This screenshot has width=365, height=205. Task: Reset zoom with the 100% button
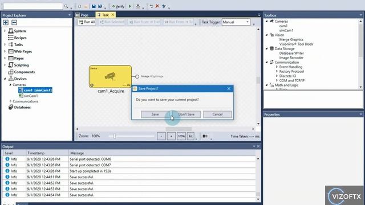tap(181, 136)
